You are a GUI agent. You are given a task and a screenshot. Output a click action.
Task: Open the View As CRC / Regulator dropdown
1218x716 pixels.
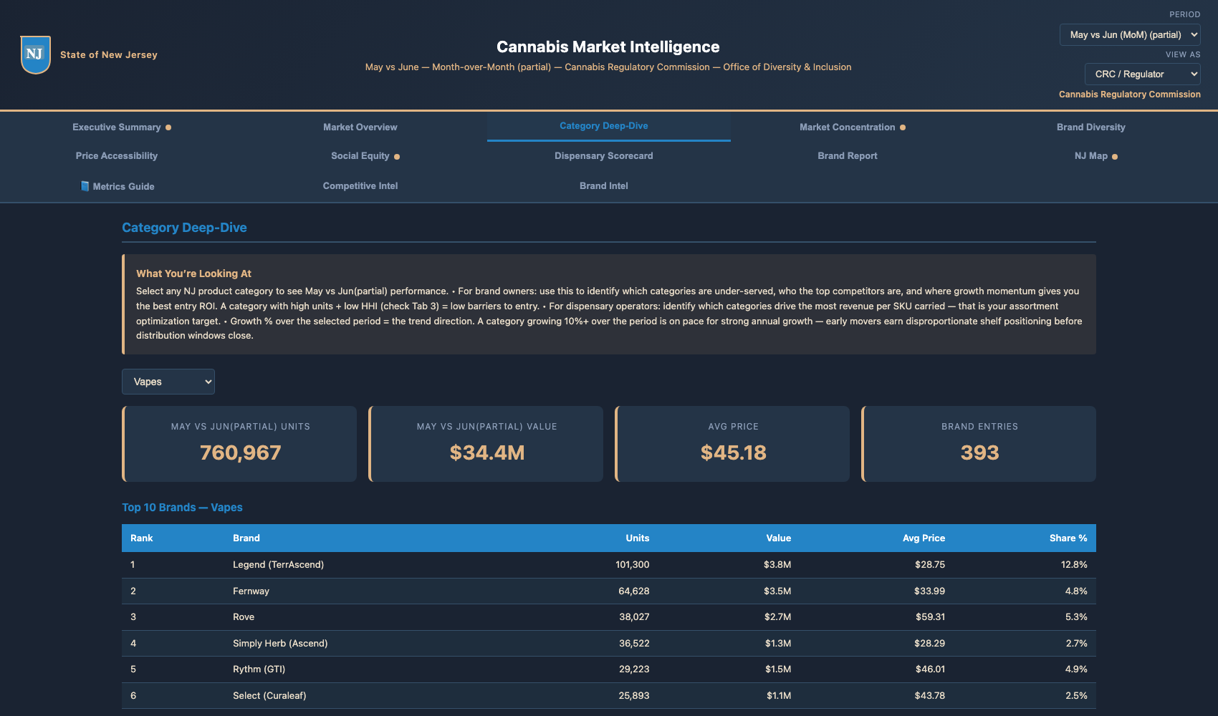tap(1143, 74)
